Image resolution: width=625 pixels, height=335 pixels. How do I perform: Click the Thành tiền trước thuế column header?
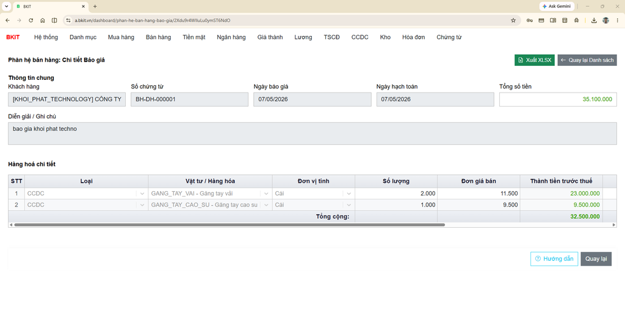pos(562,181)
